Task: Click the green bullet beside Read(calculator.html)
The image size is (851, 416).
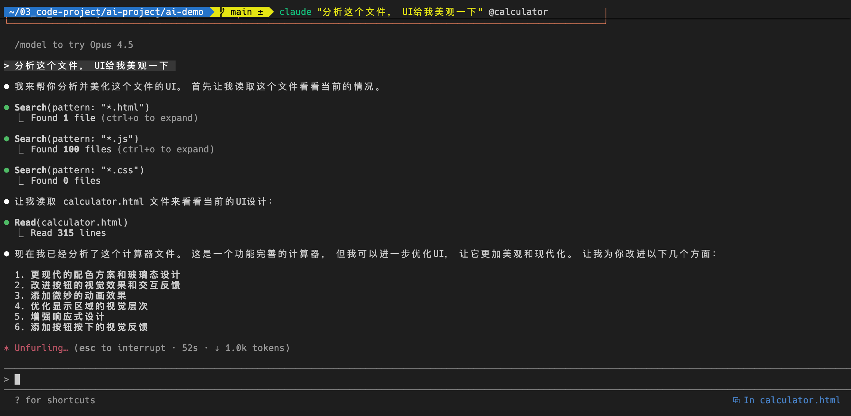Action: [6, 222]
